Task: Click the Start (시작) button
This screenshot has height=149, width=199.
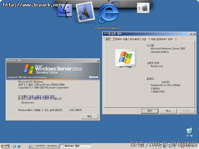Action: 5,146
